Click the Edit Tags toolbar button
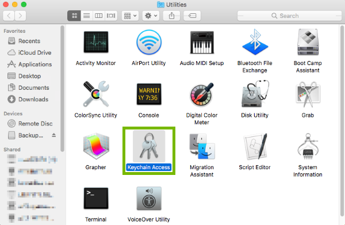Image resolution: width=345 pixels, height=225 pixels. coord(192,16)
